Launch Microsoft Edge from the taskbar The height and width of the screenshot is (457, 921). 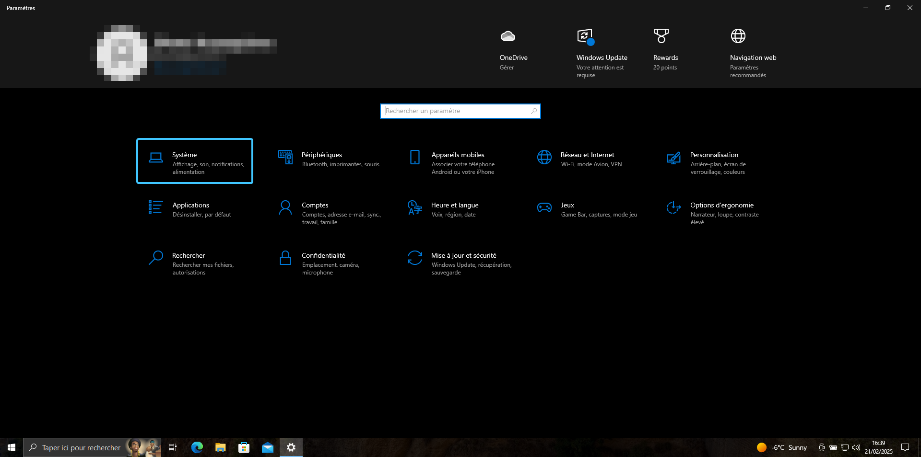click(197, 447)
